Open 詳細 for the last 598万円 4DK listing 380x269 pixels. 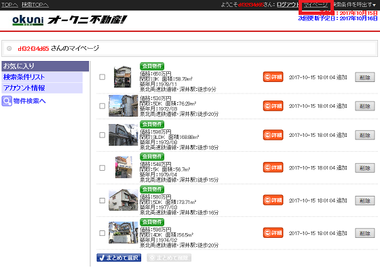pos(273,232)
